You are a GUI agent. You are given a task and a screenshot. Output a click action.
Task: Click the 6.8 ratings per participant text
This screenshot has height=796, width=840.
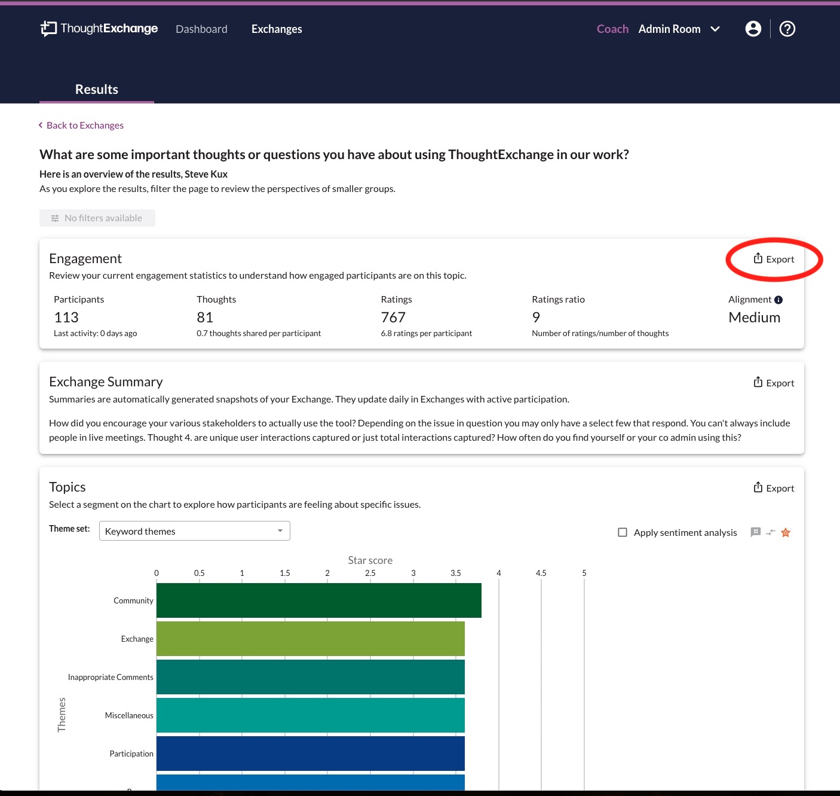point(427,333)
